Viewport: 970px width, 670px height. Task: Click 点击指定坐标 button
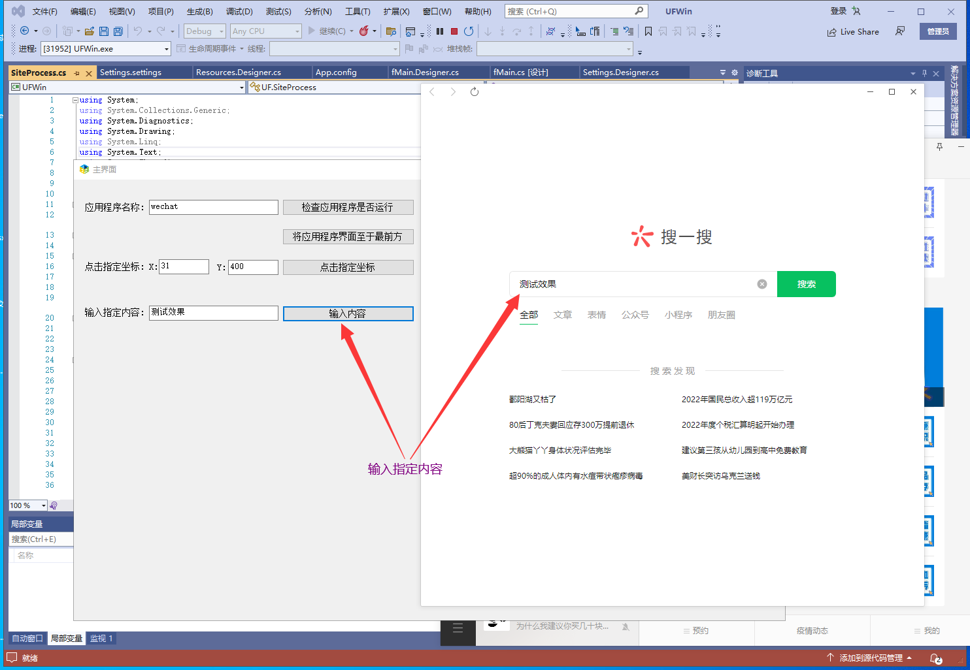[348, 267]
